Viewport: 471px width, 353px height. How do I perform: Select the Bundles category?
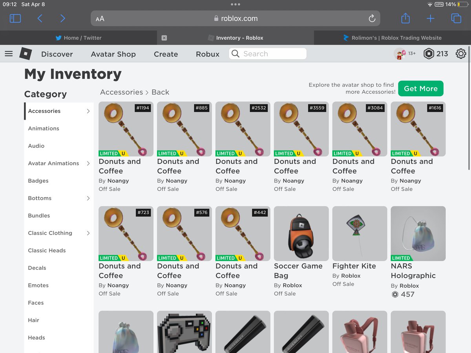39,216
